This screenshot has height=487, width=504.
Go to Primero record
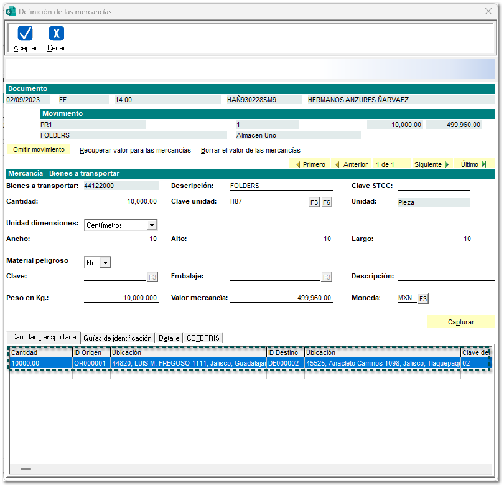click(310, 164)
